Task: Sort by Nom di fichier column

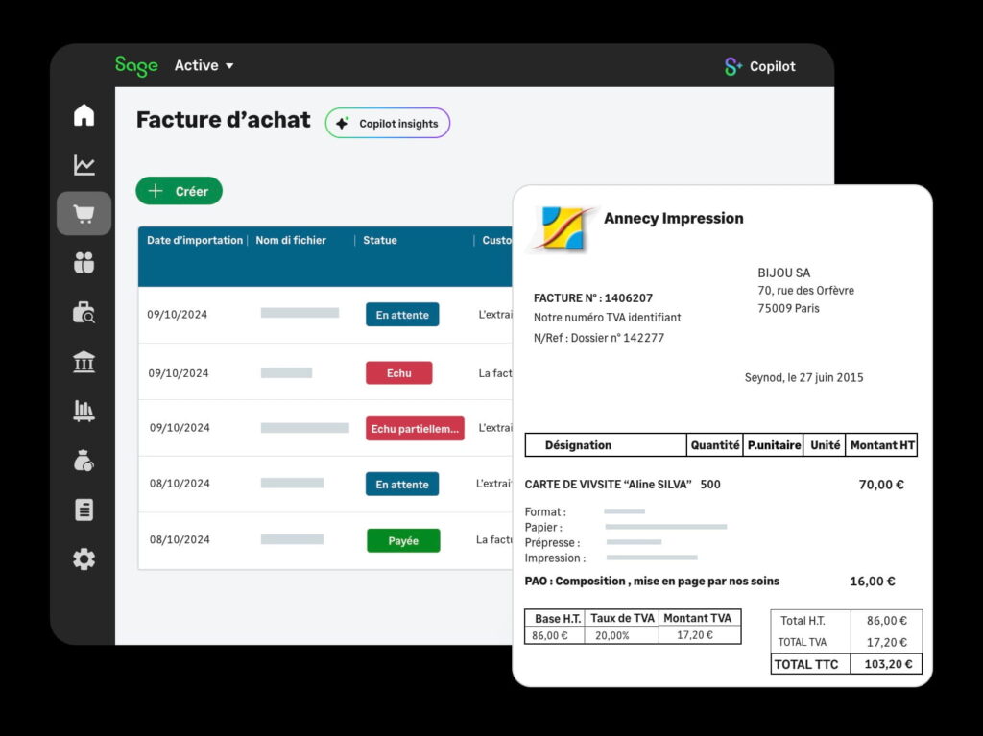Action: tap(291, 240)
